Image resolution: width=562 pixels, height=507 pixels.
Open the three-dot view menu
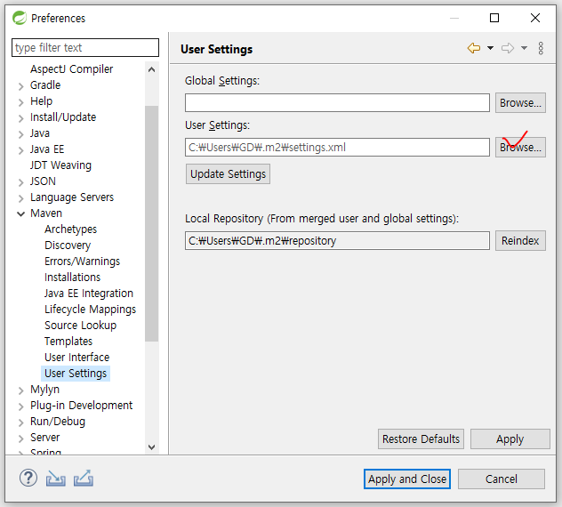(x=541, y=48)
